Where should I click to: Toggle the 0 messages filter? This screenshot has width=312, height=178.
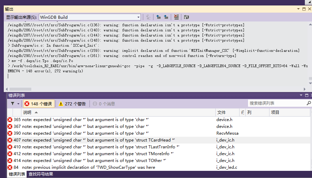pyautogui.click(x=104, y=104)
